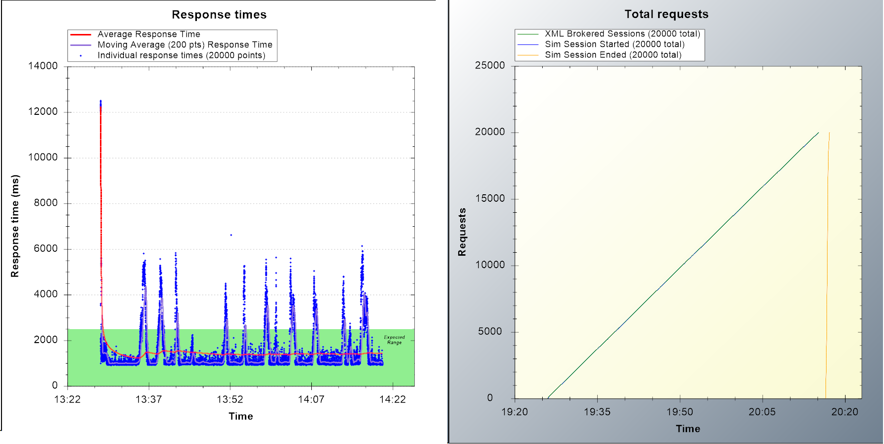Click the 25000 tick label on the Requests axis
This screenshot has width=884, height=444.
(x=490, y=65)
